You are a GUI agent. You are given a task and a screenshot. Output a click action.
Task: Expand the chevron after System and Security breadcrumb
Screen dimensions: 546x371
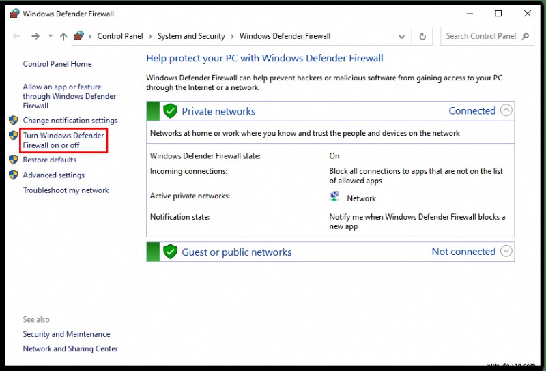232,36
